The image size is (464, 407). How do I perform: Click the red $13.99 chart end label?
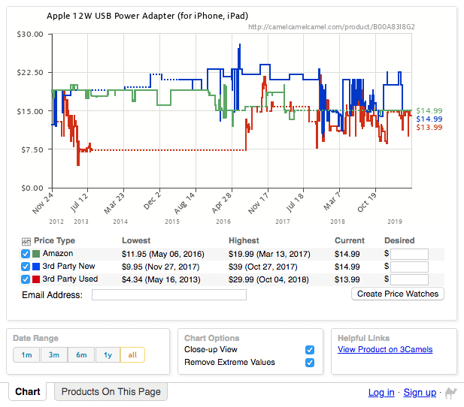[429, 128]
